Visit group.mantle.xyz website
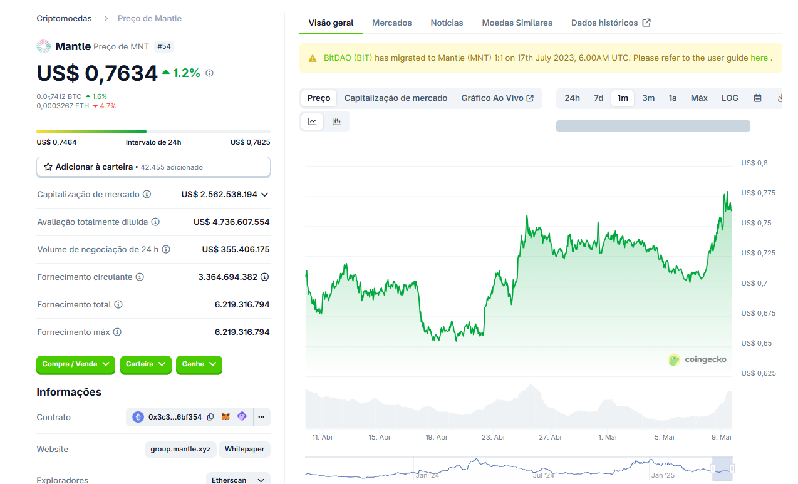Screen dimensions: 798x484 coord(181,450)
